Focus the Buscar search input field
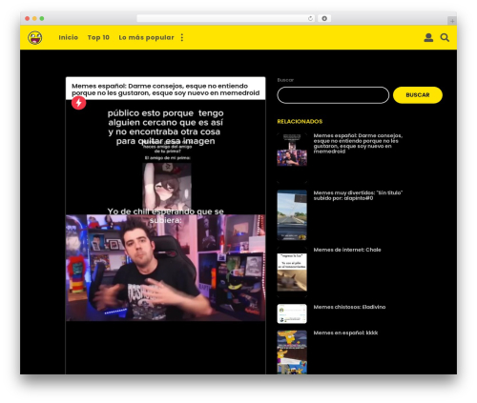 click(333, 95)
